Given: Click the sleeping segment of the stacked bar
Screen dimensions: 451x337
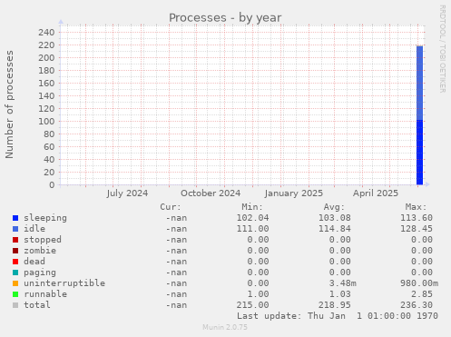Looking at the screenshot, I should tap(419, 153).
